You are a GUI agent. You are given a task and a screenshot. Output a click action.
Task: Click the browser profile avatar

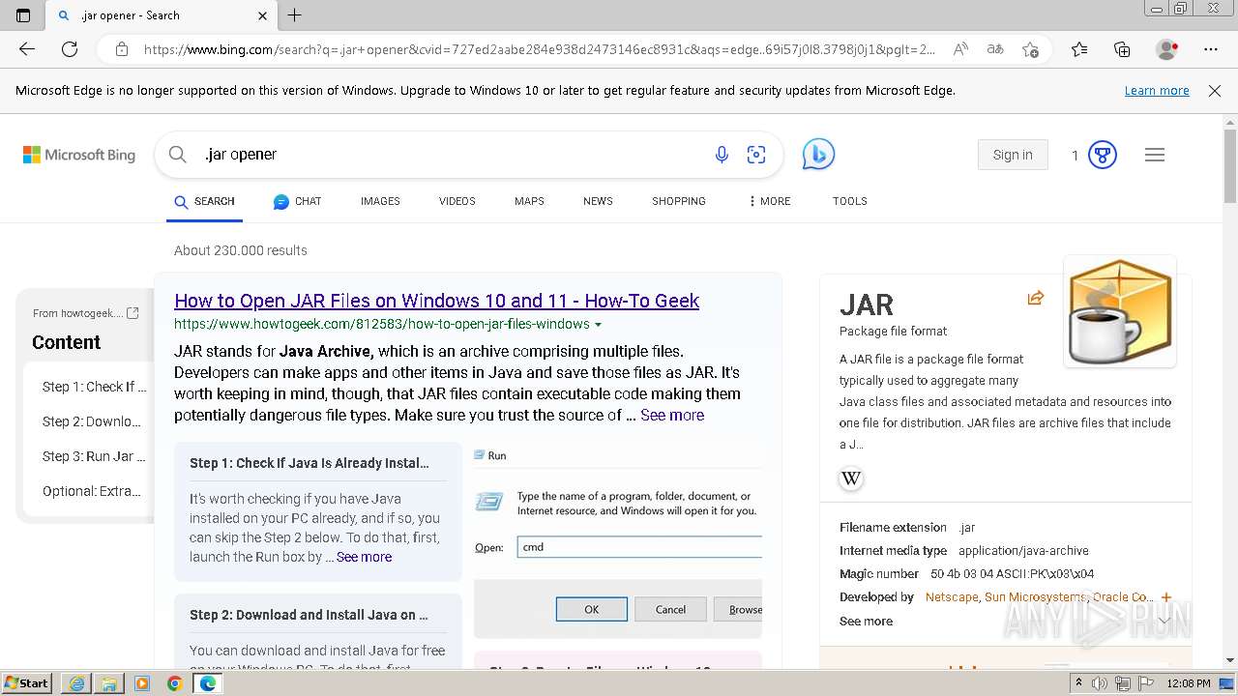pyautogui.click(x=1167, y=49)
